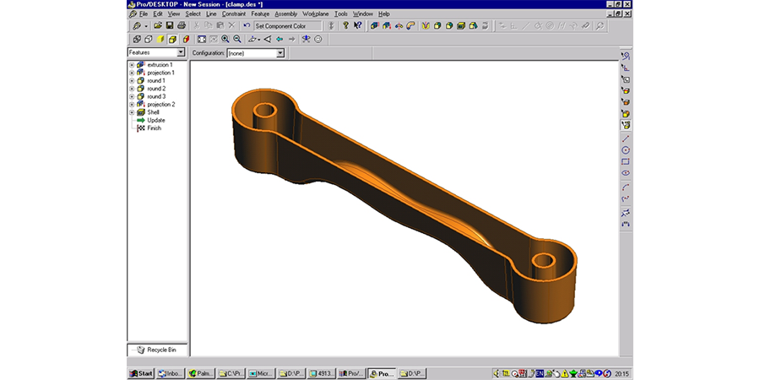The image size is (760, 380).
Task: Click the Open folder icon
Action: pyautogui.click(x=158, y=26)
